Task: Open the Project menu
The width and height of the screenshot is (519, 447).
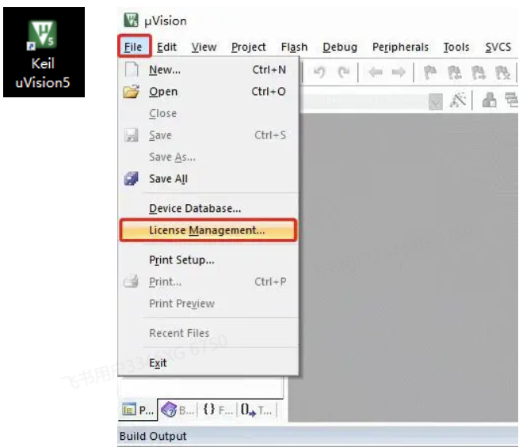Action: click(249, 47)
